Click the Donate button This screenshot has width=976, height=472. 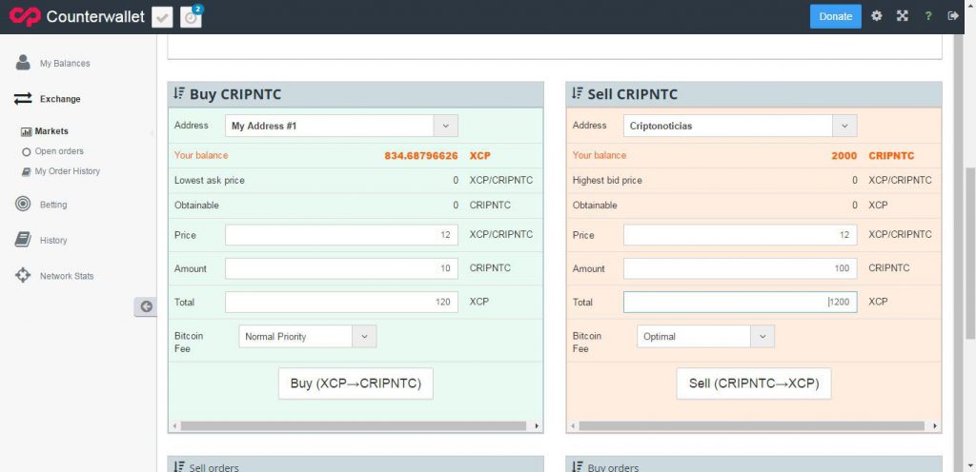point(835,17)
